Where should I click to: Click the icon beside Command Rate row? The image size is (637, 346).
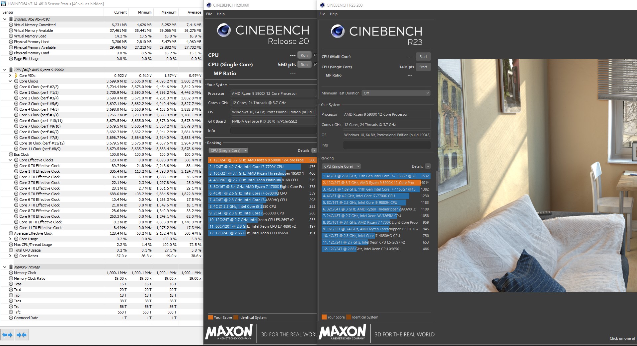click(11, 318)
